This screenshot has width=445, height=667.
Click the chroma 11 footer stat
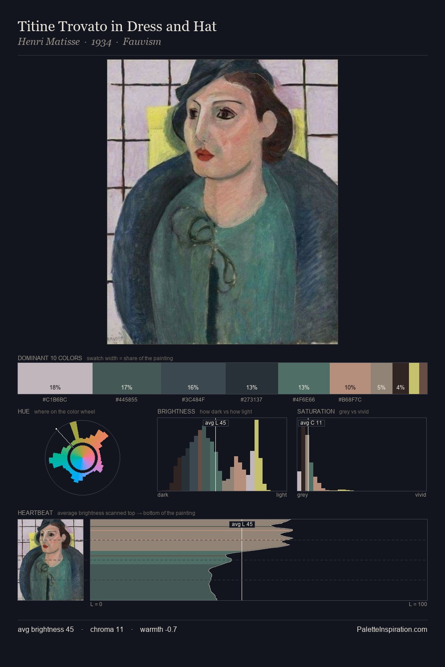[107, 629]
